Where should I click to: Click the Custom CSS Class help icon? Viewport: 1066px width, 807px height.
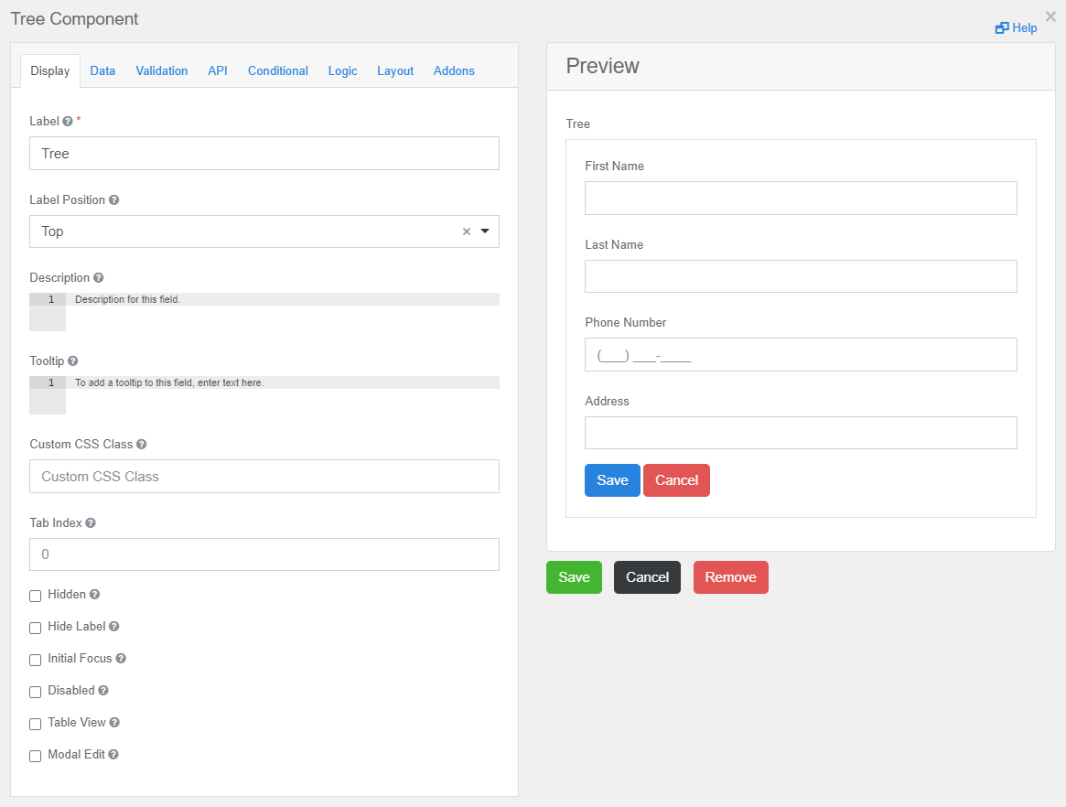tap(142, 444)
